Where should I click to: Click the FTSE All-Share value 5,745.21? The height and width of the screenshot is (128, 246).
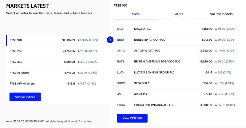[69, 73]
